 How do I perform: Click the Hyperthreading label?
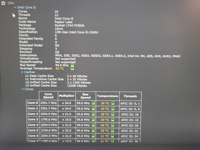click(x=31, y=62)
